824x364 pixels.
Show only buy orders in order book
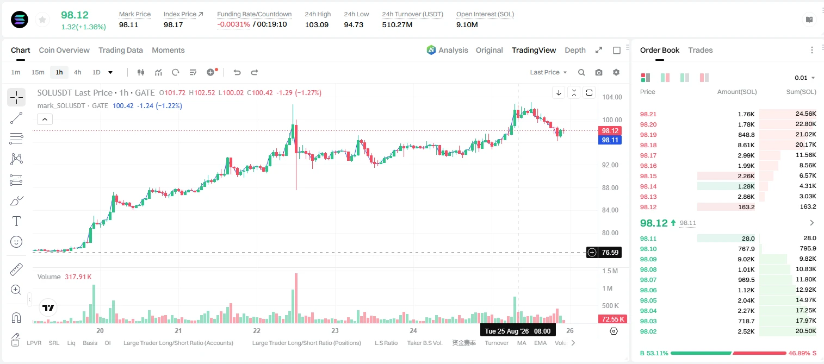pos(685,78)
